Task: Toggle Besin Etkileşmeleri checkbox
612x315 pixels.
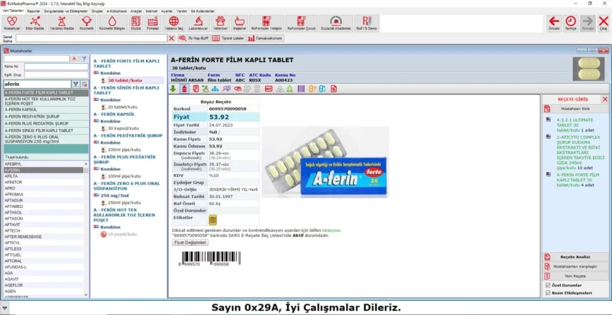Action: [548, 293]
